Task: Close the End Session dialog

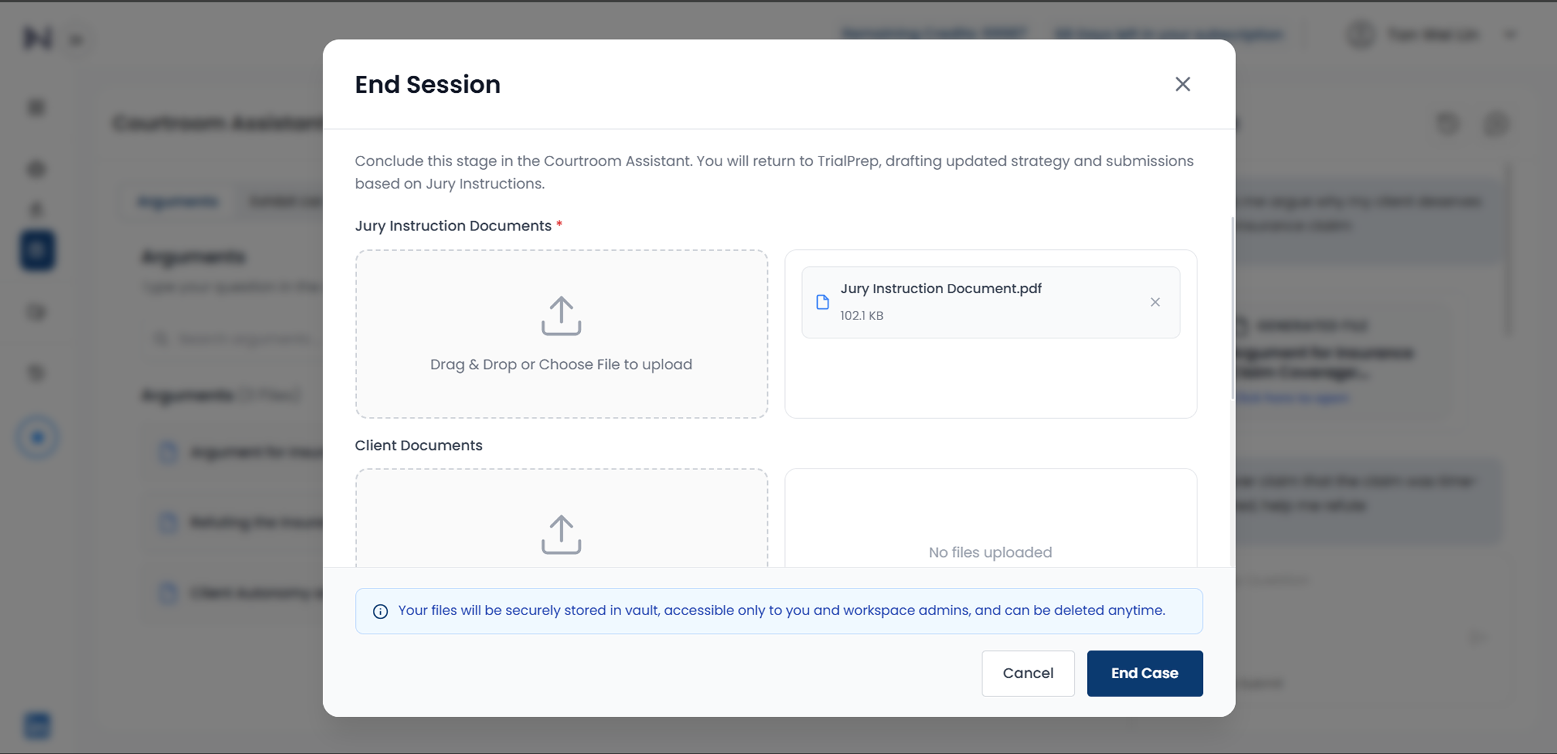Action: point(1182,84)
